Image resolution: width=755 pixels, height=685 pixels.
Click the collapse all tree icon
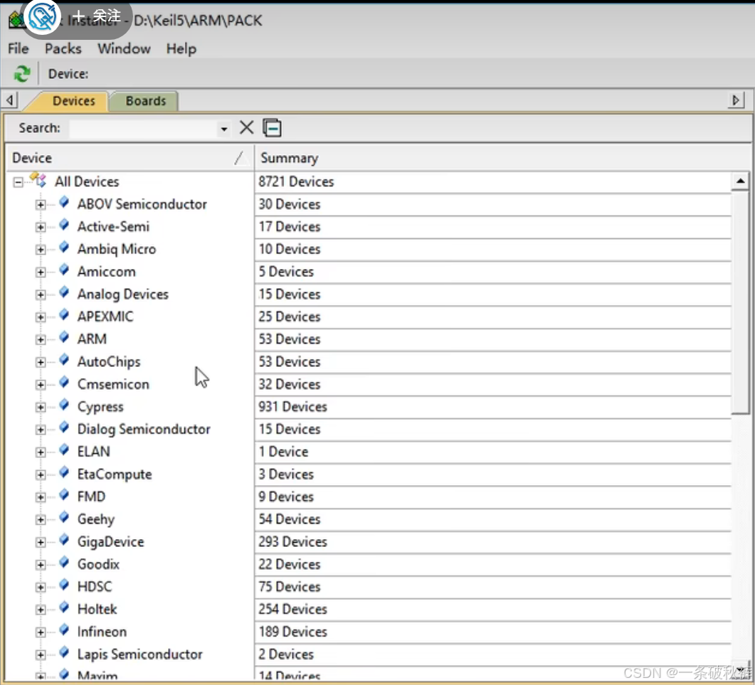coord(272,127)
